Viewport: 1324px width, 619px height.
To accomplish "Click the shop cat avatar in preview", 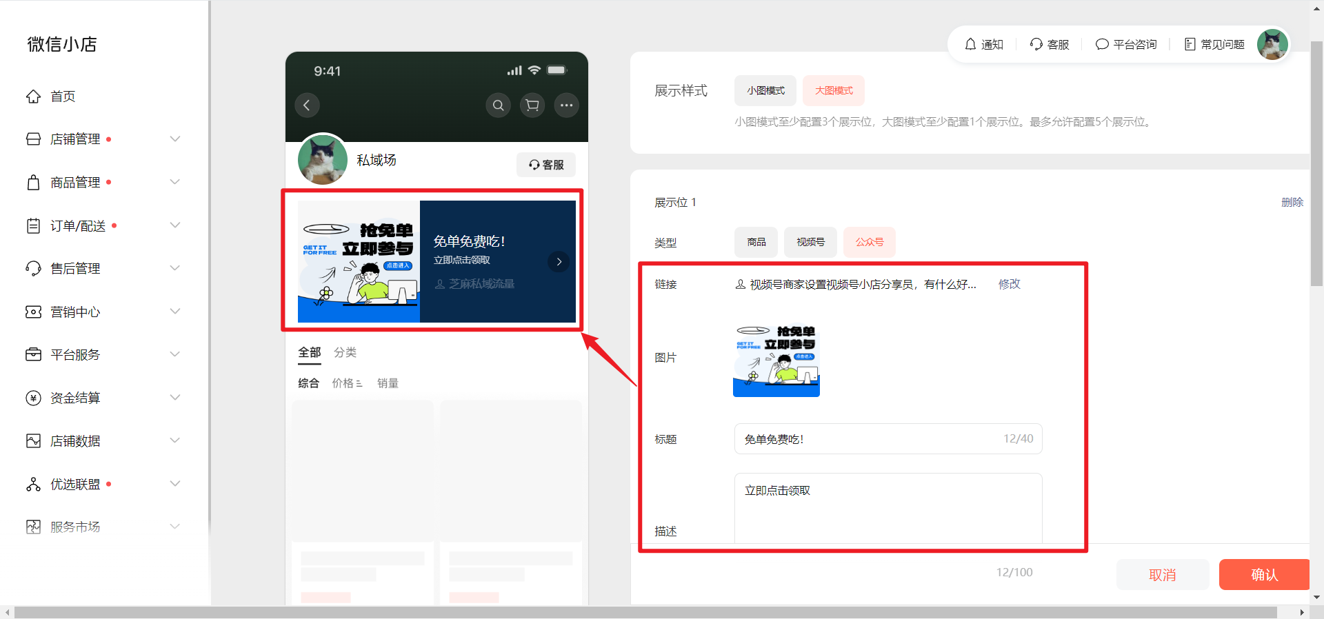I will (323, 159).
